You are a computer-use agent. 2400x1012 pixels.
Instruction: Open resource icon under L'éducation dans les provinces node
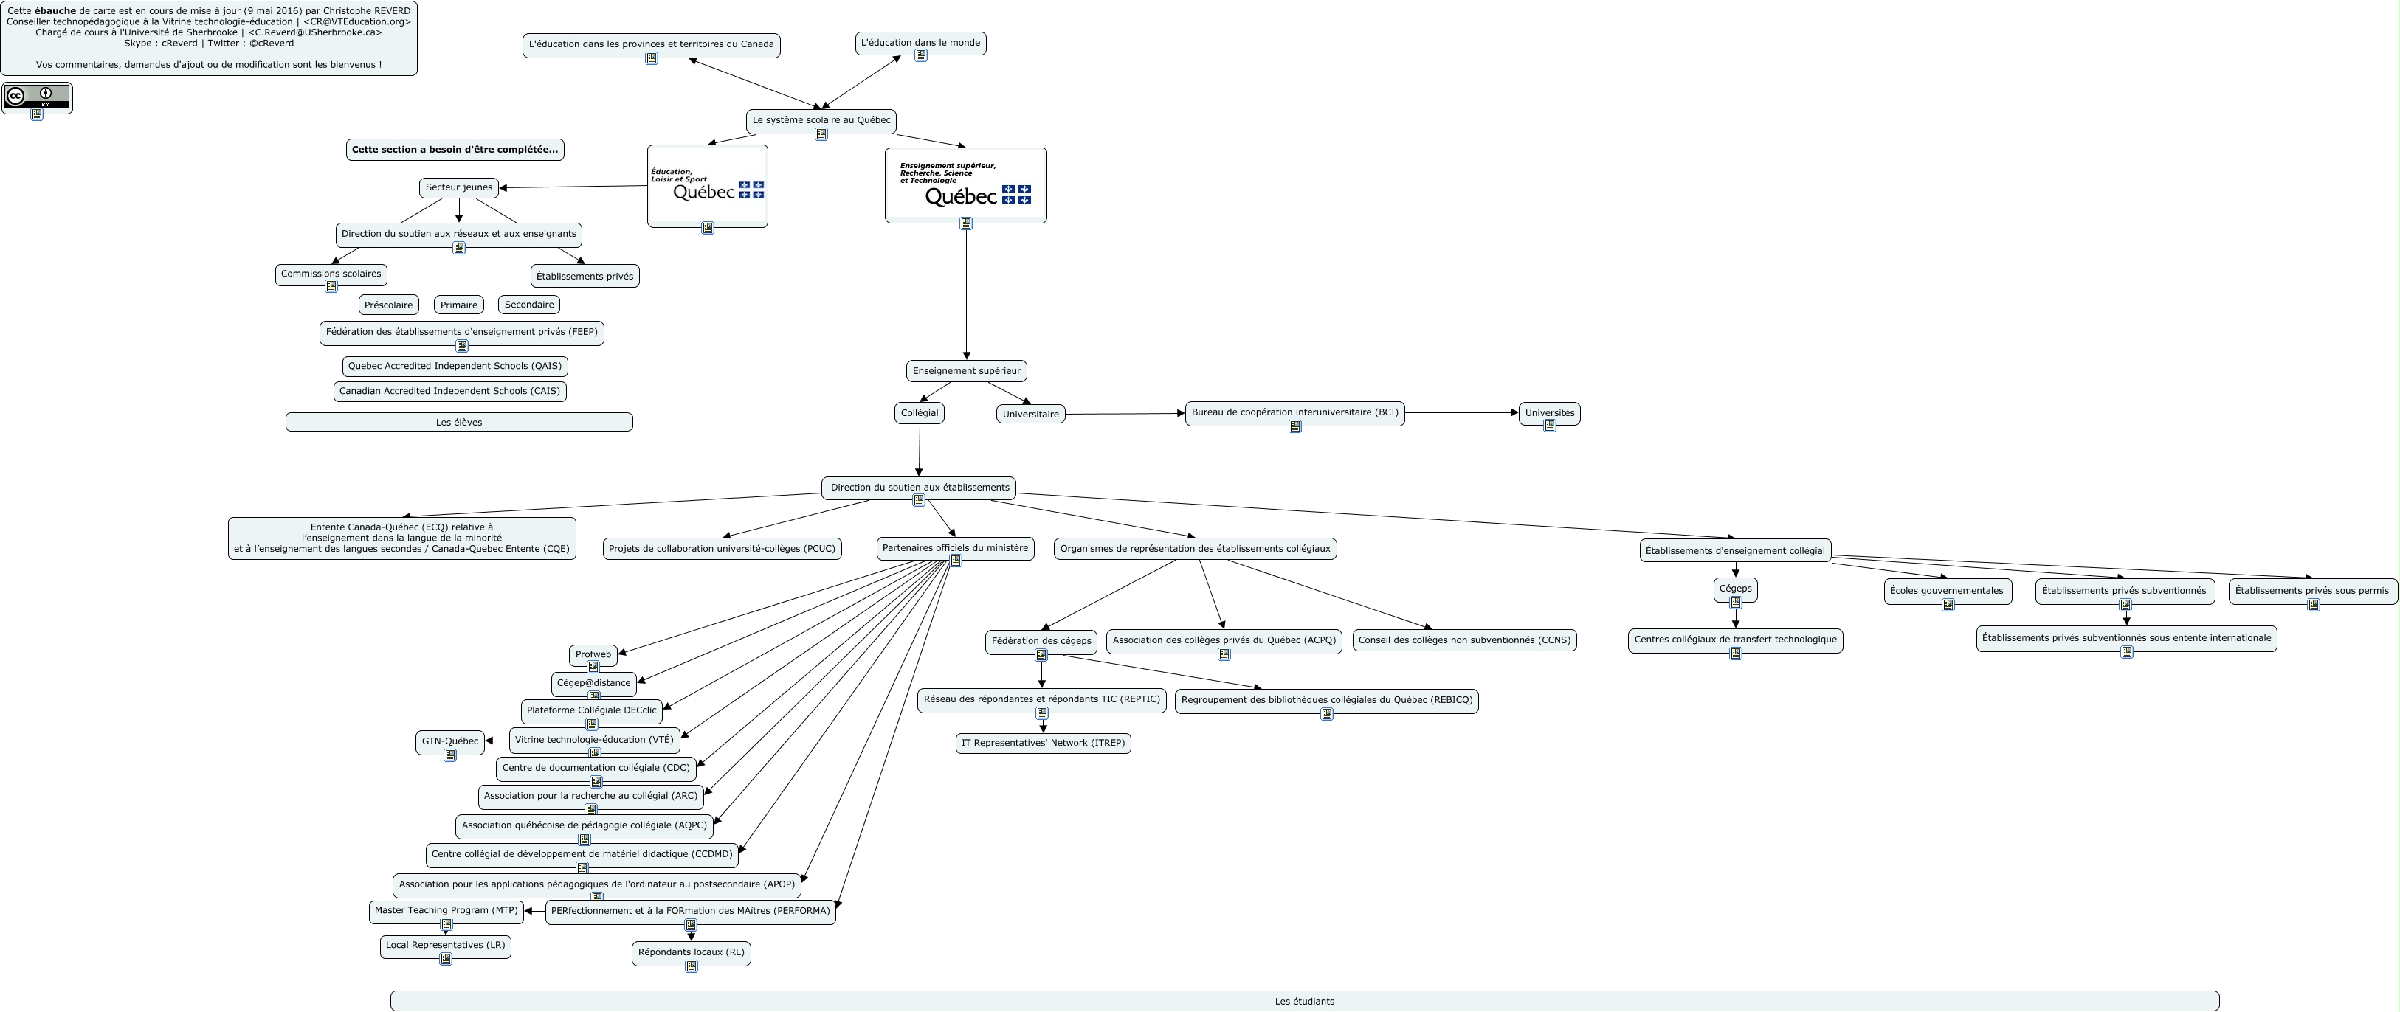click(651, 58)
